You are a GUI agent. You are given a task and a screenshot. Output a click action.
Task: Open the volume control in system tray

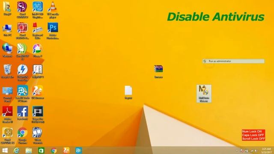point(256,151)
